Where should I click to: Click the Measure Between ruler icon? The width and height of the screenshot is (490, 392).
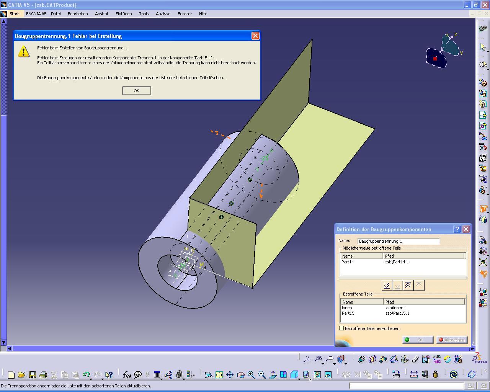[414, 374]
